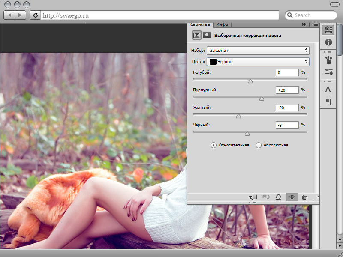Switch to the Свойства tab
The height and width of the screenshot is (257, 343).
200,24
